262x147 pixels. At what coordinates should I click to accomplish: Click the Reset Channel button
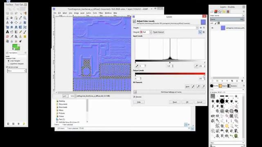coord(158,32)
